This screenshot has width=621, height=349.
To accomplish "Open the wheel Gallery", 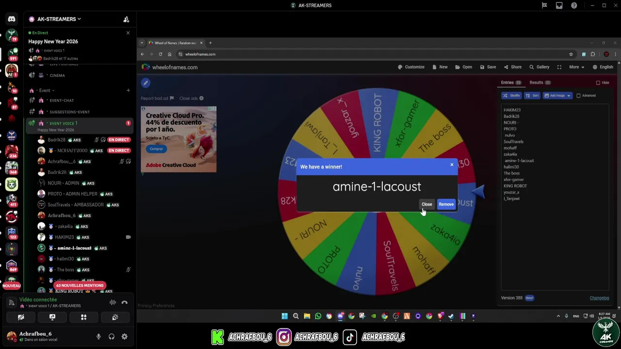I will 539,67.
